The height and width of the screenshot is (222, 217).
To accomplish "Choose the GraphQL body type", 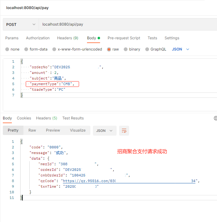I will click(x=147, y=49).
